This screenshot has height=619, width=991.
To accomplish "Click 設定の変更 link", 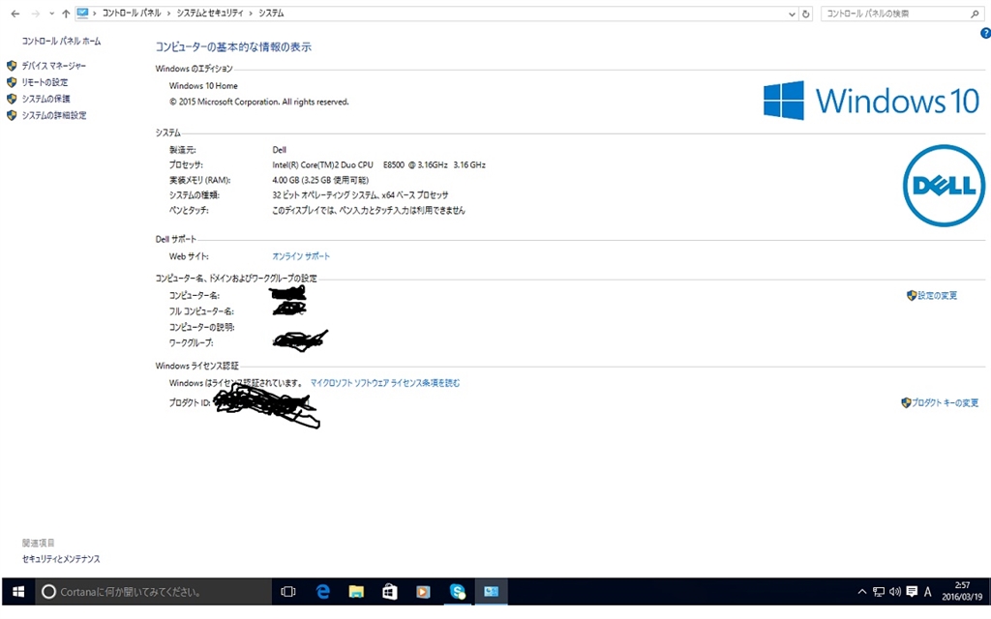I will (937, 296).
